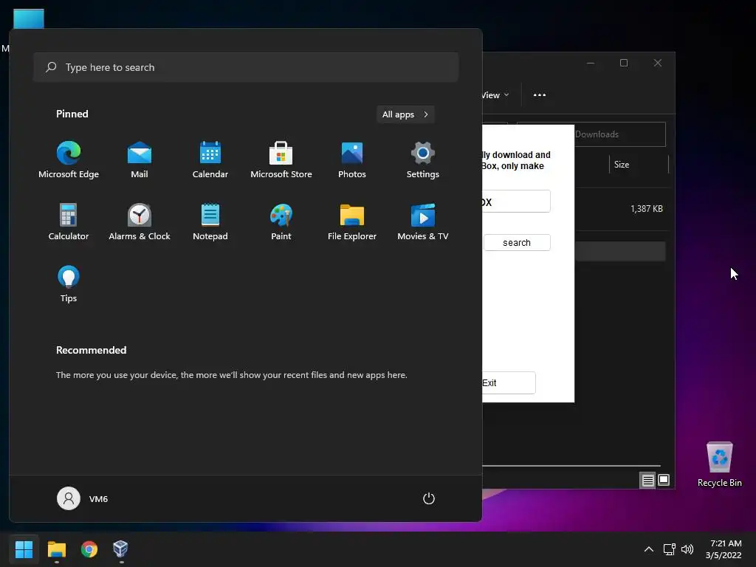Open Notepad from pinned apps
This screenshot has height=567, width=756.
click(210, 222)
